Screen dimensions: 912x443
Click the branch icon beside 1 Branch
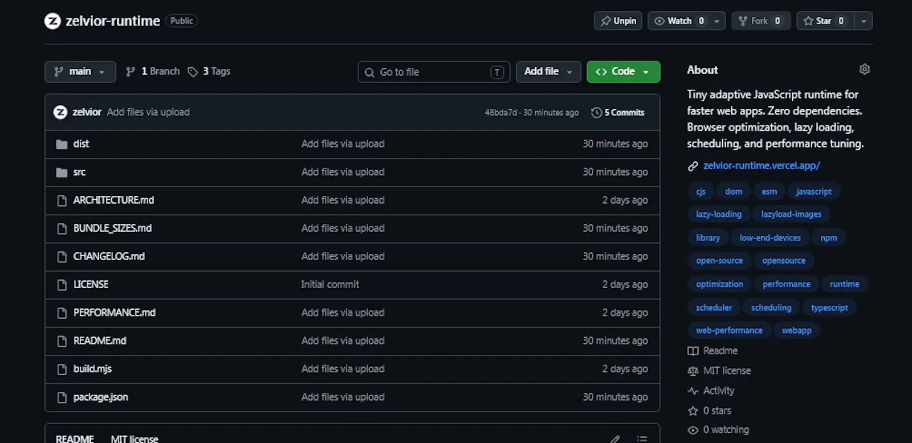pyautogui.click(x=131, y=72)
